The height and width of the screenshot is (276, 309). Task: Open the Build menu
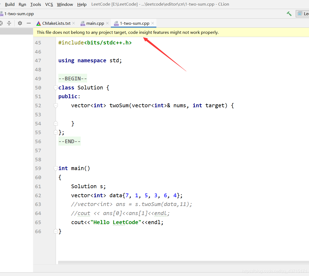click(10, 4)
